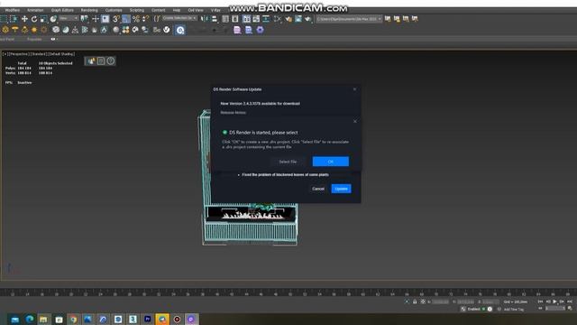Open the Customize menu
577x325 pixels.
pos(114,10)
